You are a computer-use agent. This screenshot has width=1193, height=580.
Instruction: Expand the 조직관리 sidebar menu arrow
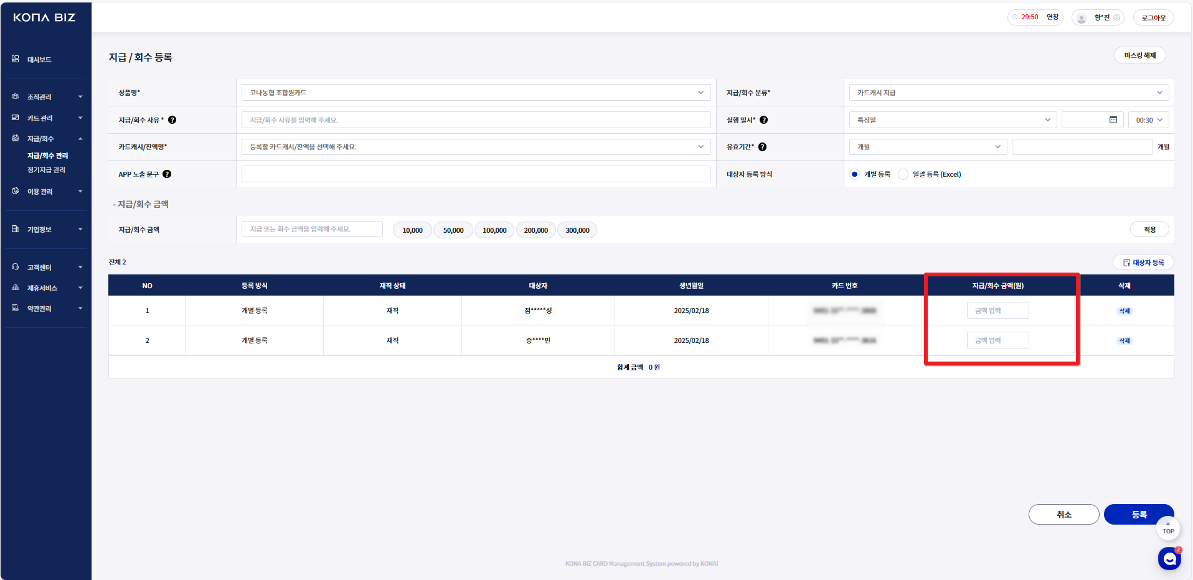click(x=80, y=97)
